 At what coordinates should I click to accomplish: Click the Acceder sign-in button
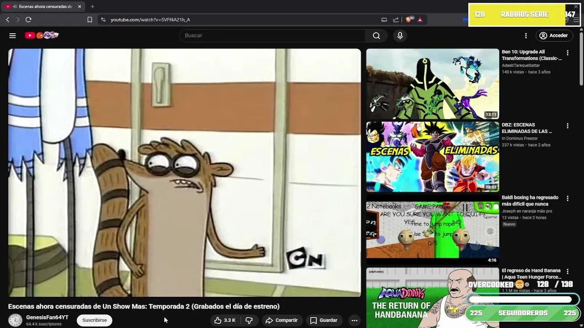click(553, 36)
